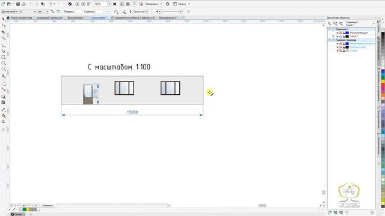This screenshot has height=216, width=385.
Task: Pick the red swatch in the color palette
Action: pos(383,85)
